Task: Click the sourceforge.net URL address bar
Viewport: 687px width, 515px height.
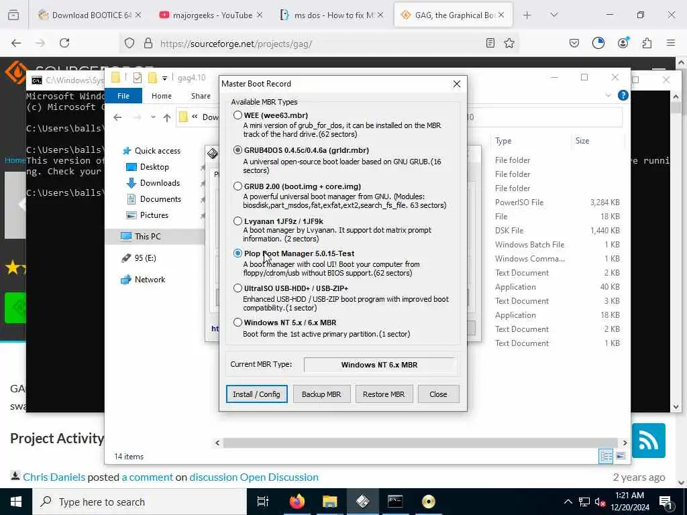Action: tap(320, 44)
